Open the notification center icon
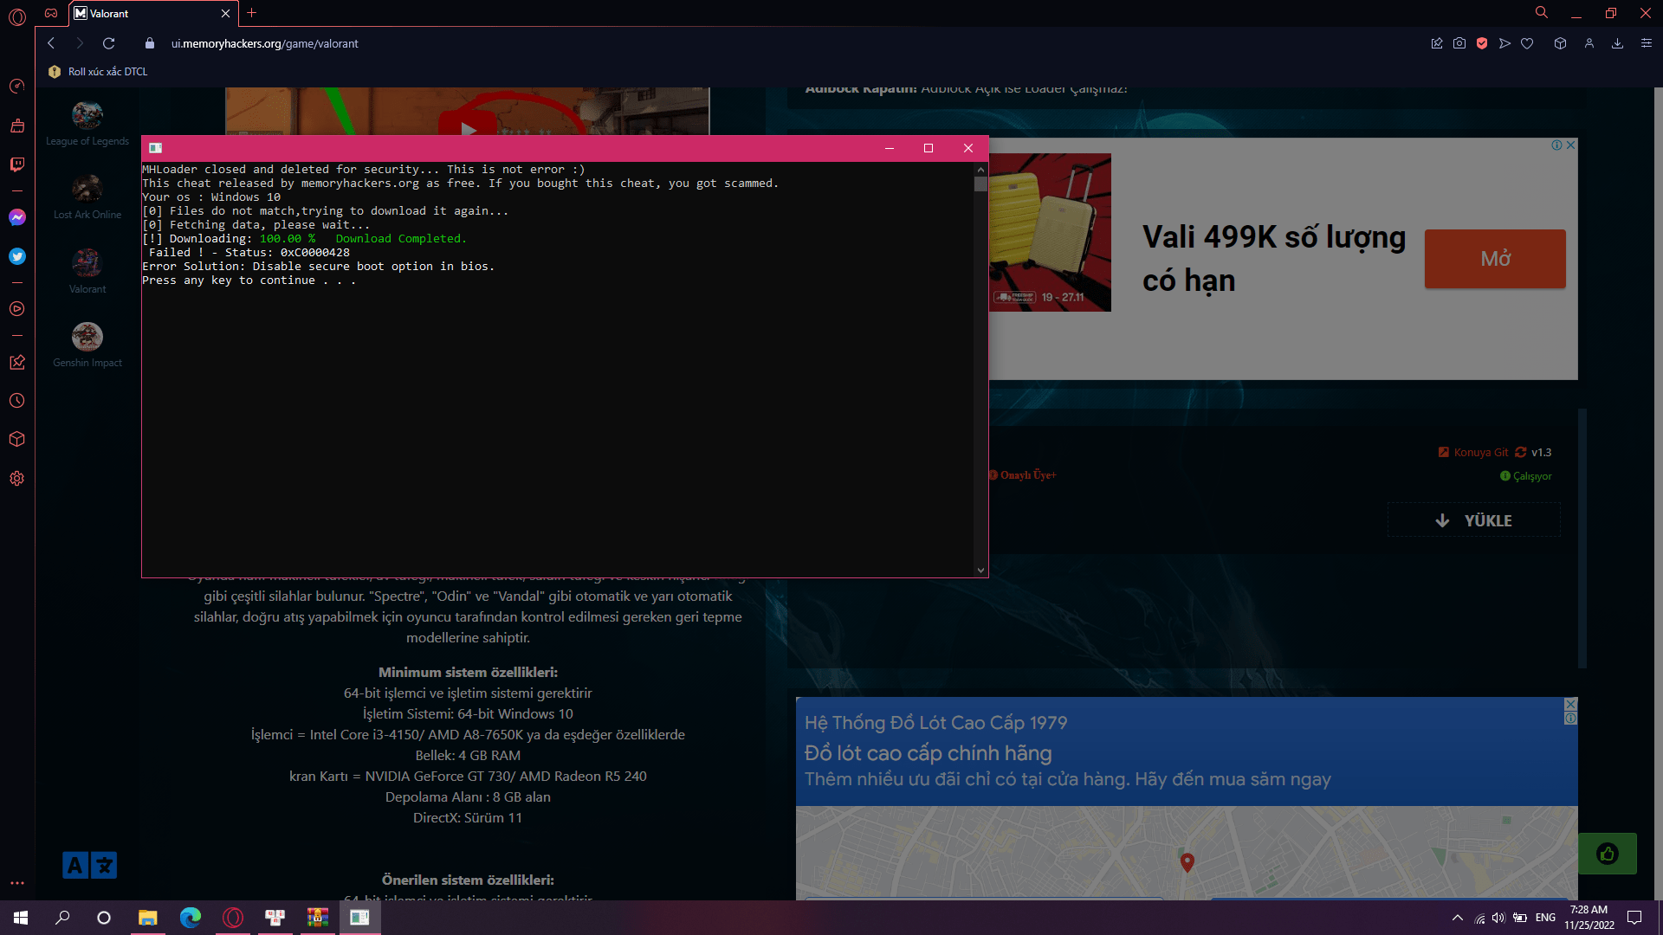The width and height of the screenshot is (1663, 935). (1634, 918)
